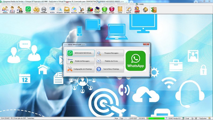Open the PRODUTOS/ESTOQUE menu
This screenshot has height=120, width=213.
point(30,4)
